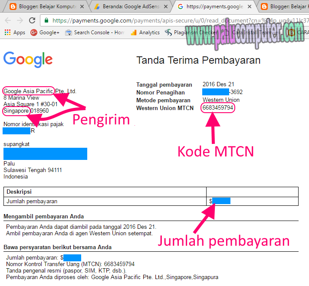Screen dimensions: 309x286
Task: Click the Nomor identifikasi pajak label
Action: (x=33, y=124)
